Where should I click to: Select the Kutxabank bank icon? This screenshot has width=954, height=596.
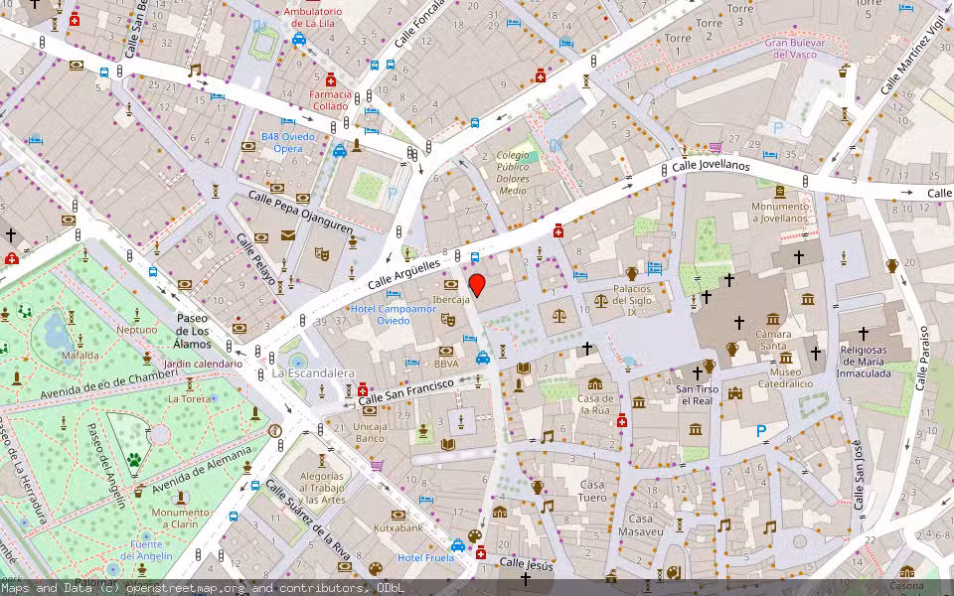398,515
